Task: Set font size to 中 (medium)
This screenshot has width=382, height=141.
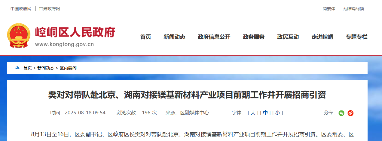Action: tap(265, 113)
